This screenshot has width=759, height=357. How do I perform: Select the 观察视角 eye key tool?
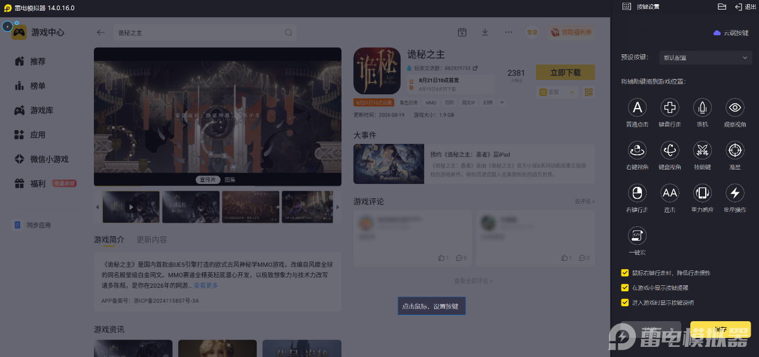[735, 108]
